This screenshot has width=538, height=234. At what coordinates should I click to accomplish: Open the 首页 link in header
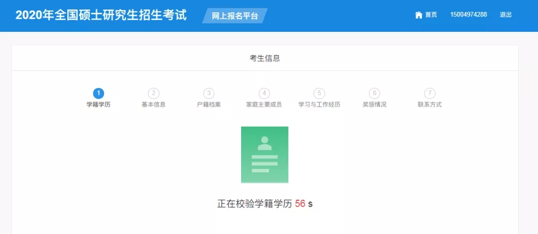point(431,15)
